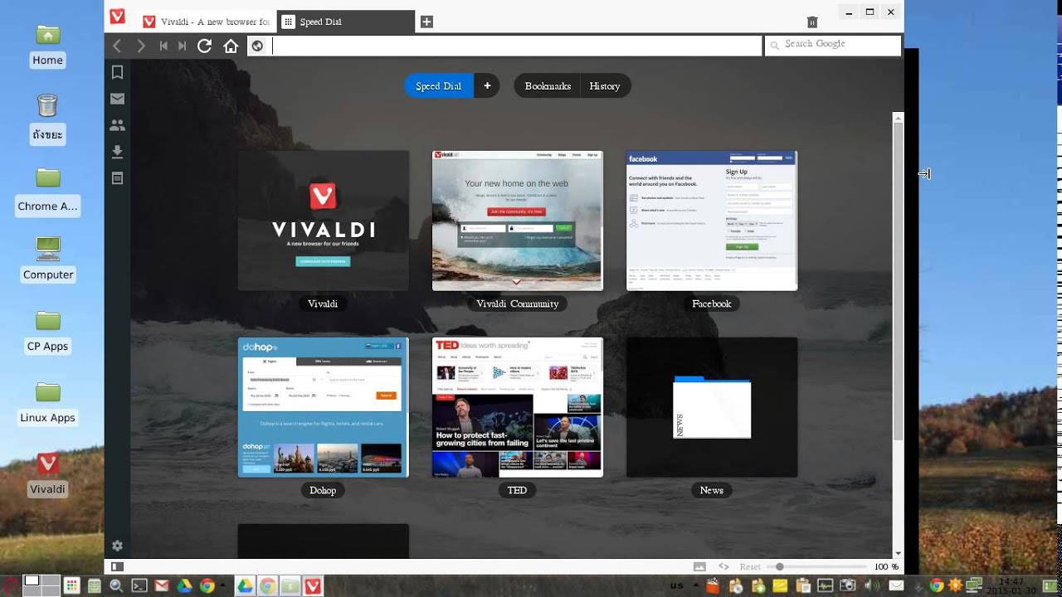Open the Computer desktop icon

click(48, 260)
